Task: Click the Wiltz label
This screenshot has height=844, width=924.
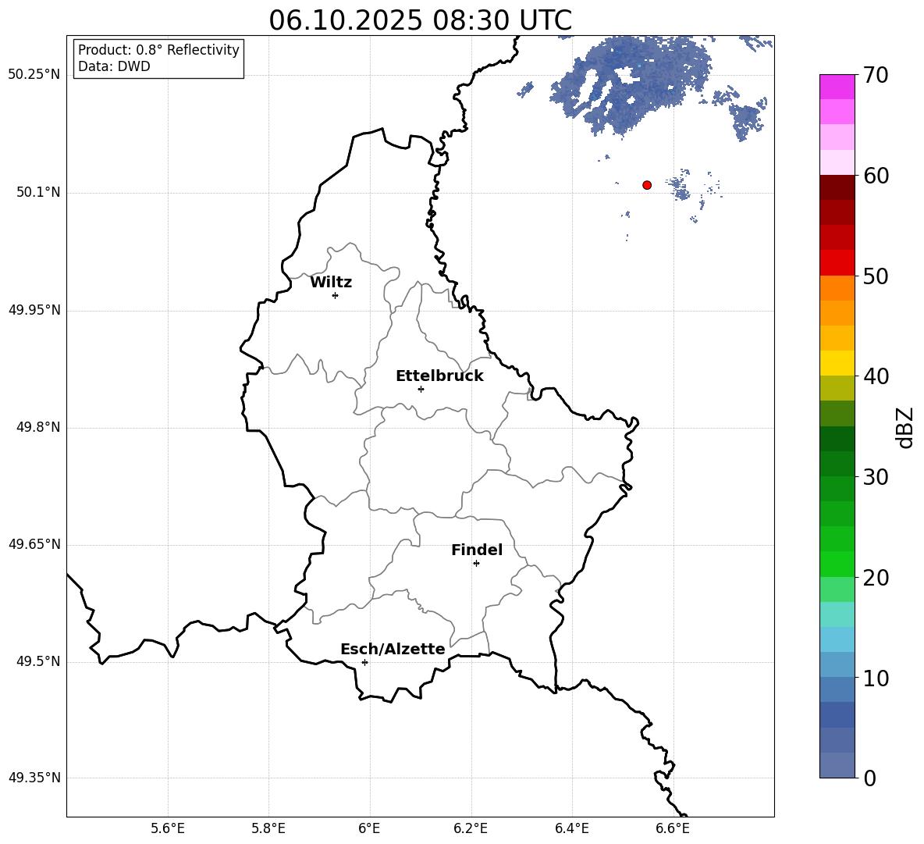Action: (x=331, y=283)
